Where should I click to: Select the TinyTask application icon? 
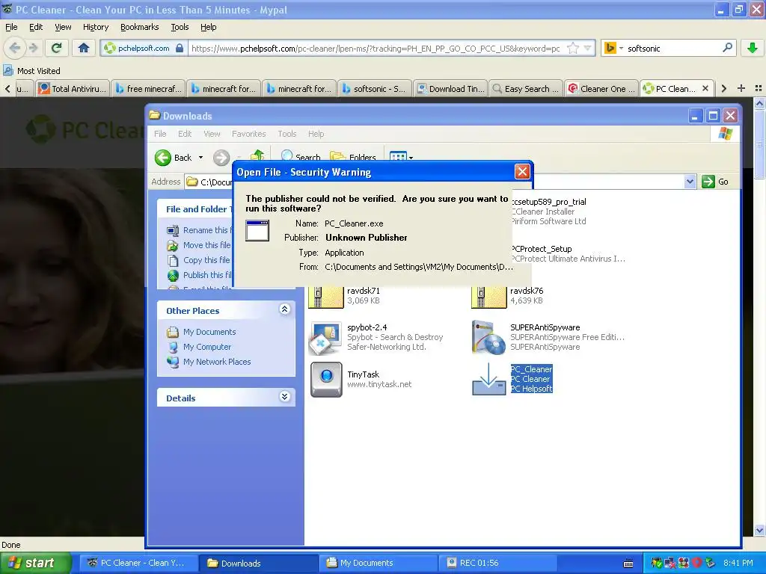326,379
